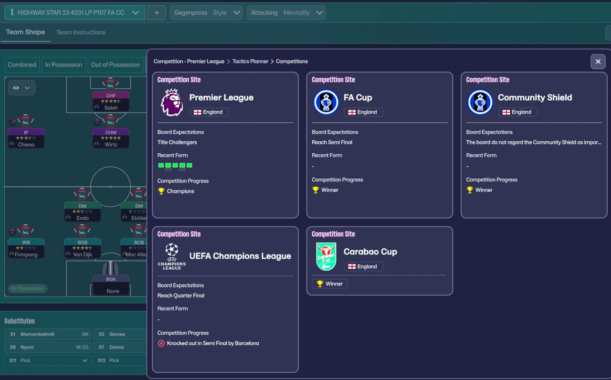Click the England button under FA Cup
The image size is (611, 380).
(x=363, y=112)
